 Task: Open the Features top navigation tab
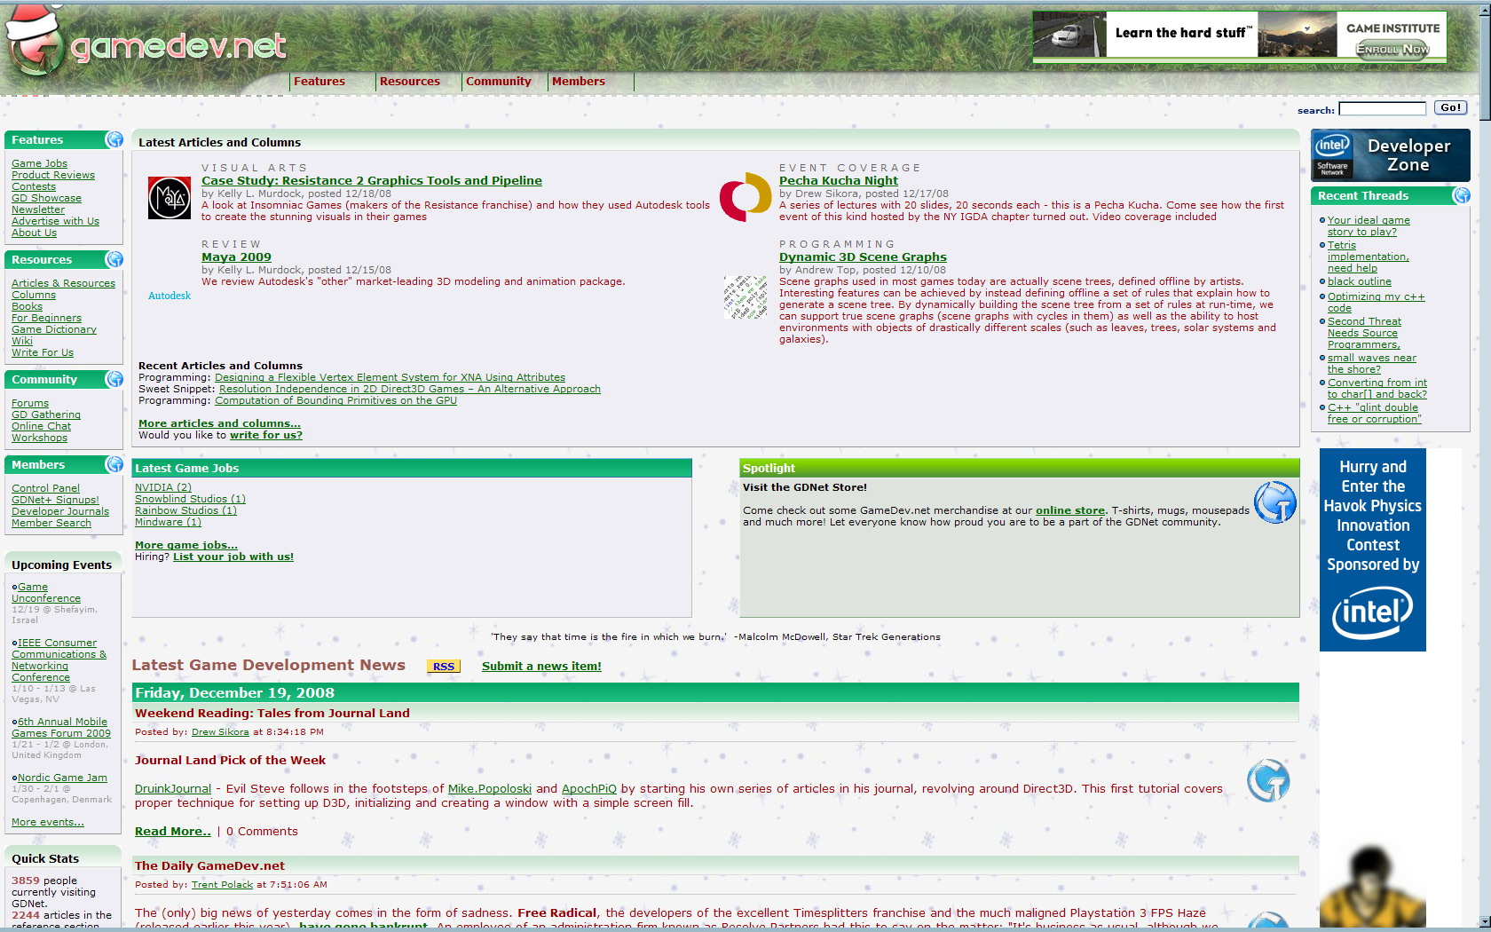319,82
